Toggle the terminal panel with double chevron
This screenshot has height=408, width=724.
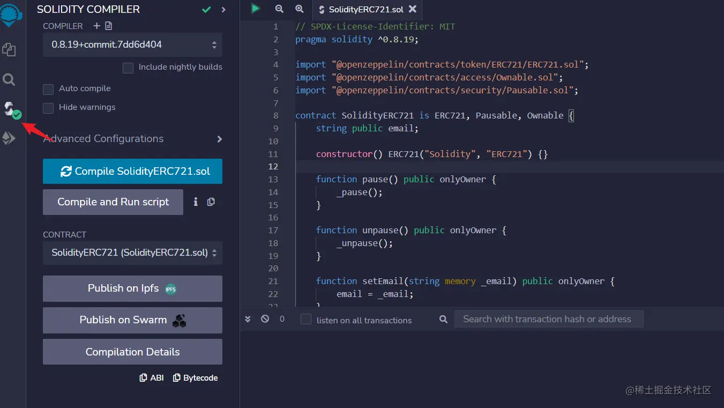coord(248,319)
